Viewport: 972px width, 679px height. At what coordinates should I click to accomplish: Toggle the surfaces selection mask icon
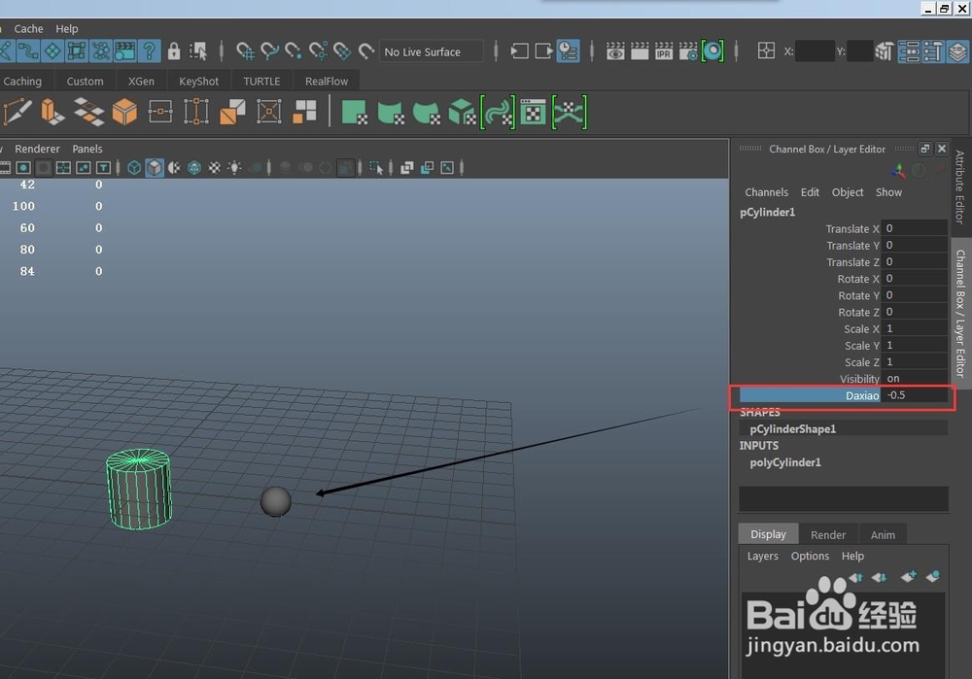tap(52, 51)
